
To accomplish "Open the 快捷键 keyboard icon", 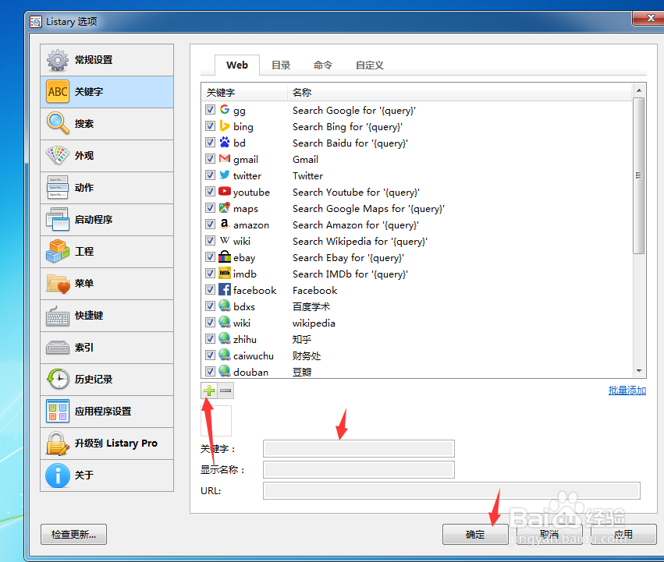I will click(58, 315).
